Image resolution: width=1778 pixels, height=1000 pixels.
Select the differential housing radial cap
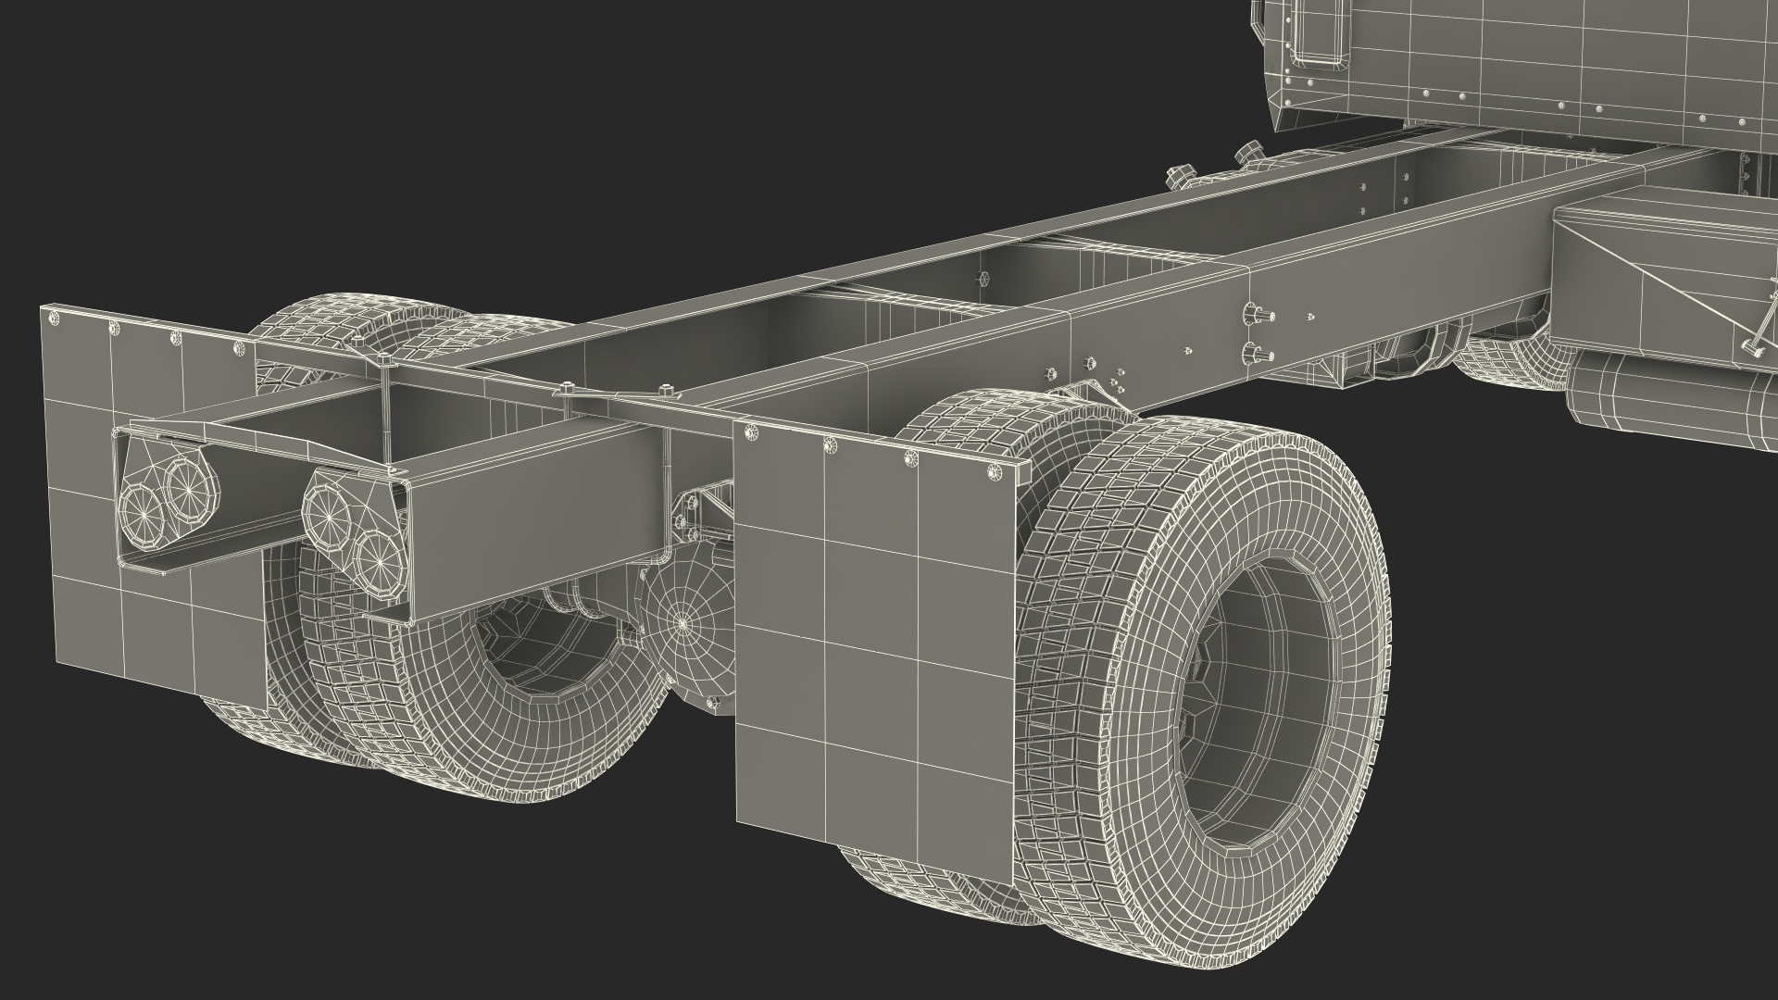tap(682, 621)
